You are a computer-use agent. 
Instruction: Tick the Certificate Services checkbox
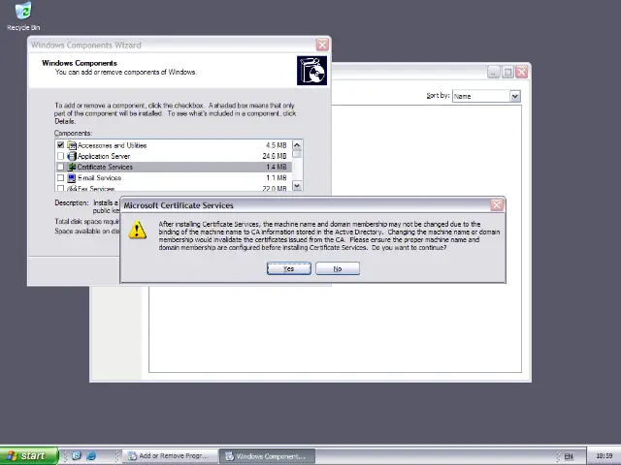click(60, 167)
